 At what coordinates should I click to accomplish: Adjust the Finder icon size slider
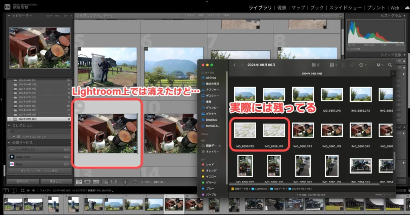384,194
